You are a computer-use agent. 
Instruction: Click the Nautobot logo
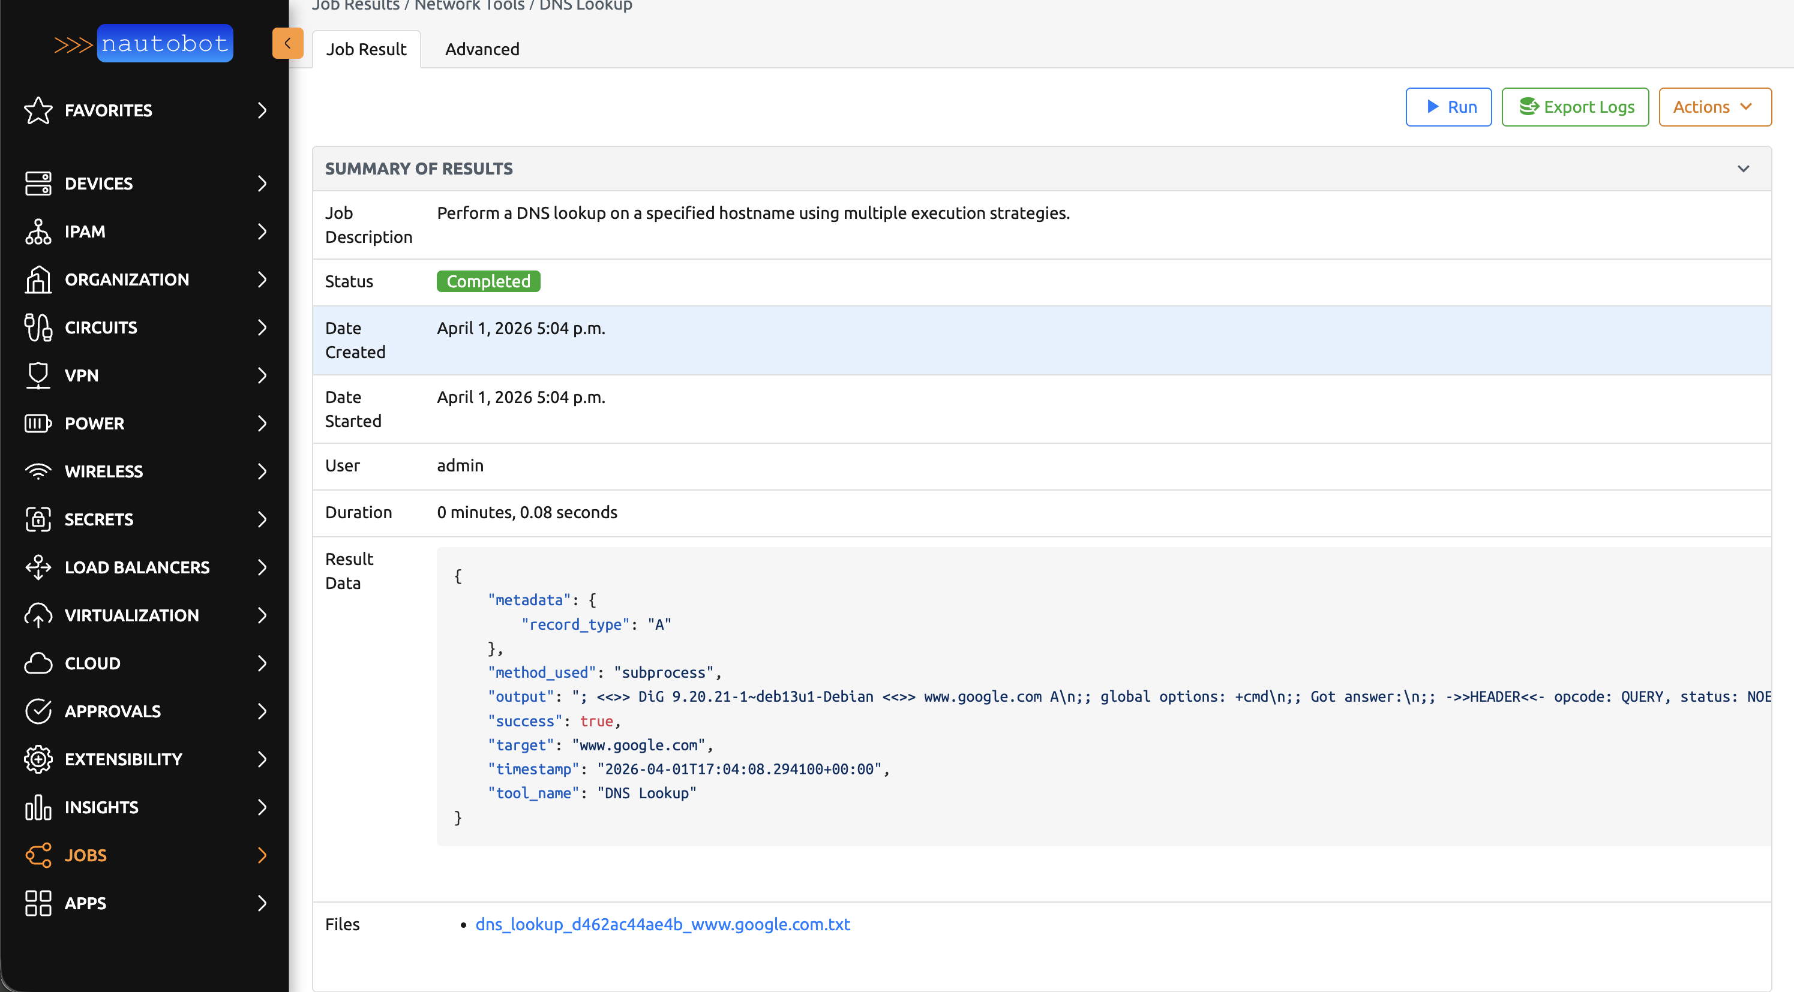pyautogui.click(x=144, y=43)
